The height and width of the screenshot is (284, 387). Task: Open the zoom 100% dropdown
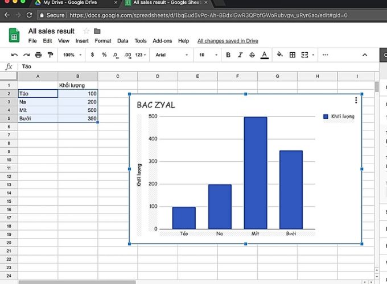(72, 55)
